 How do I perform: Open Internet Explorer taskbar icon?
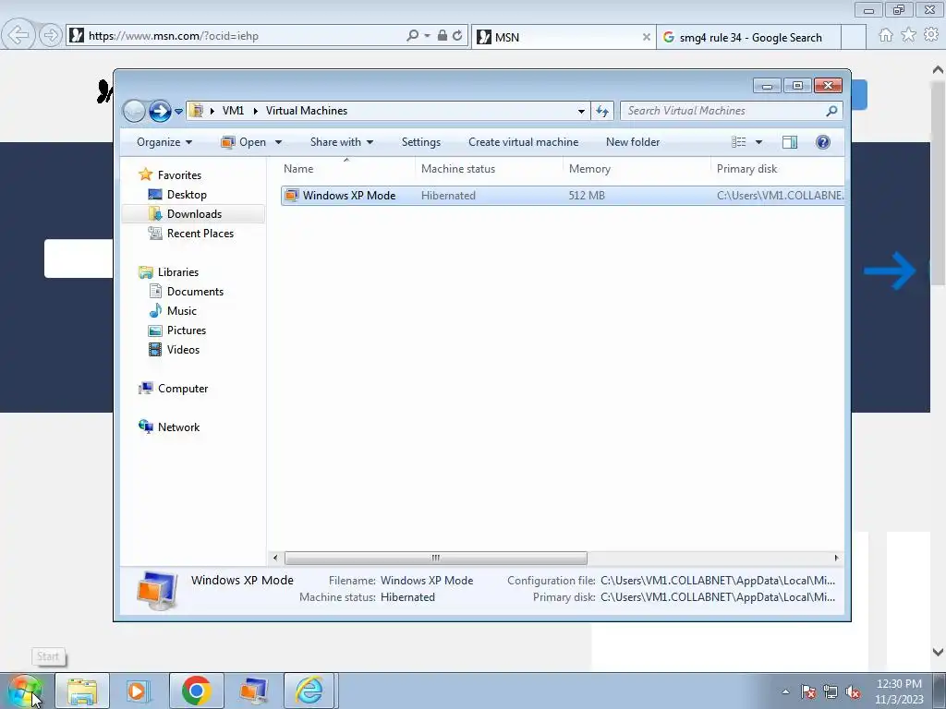click(x=309, y=691)
